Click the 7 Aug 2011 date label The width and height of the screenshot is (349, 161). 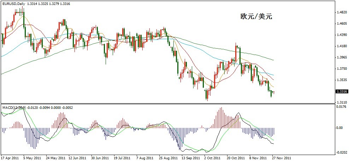coord(145,158)
